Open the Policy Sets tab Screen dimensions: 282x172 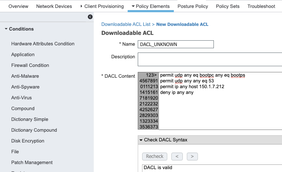click(x=228, y=6)
